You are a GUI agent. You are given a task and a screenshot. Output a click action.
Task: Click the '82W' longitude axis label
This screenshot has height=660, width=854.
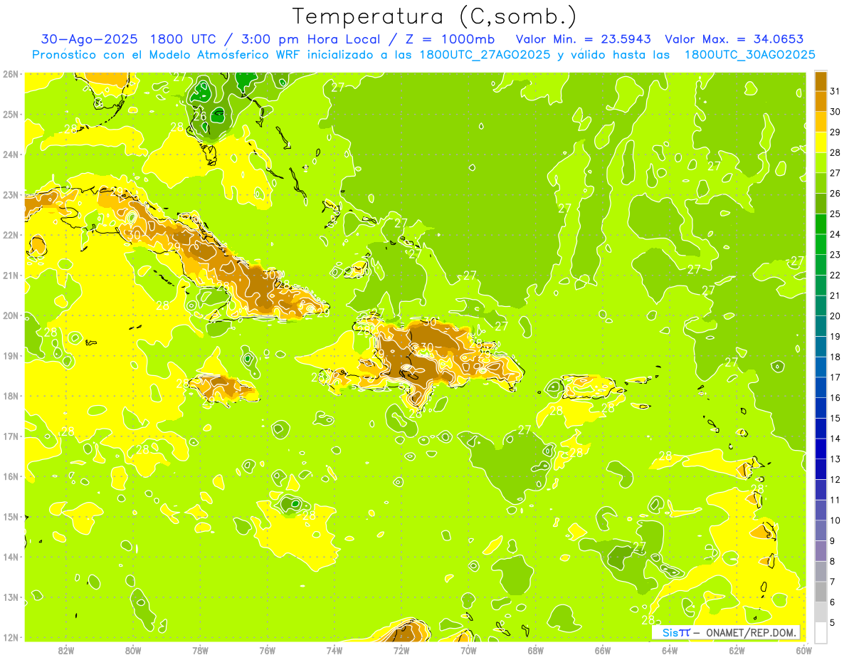pos(66,650)
